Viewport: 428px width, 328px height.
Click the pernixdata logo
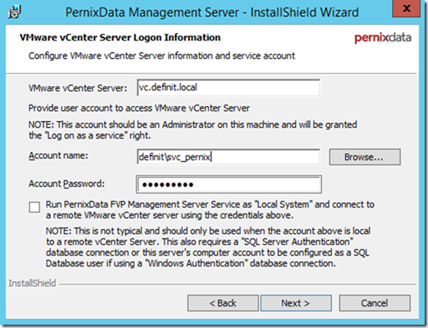click(x=382, y=37)
